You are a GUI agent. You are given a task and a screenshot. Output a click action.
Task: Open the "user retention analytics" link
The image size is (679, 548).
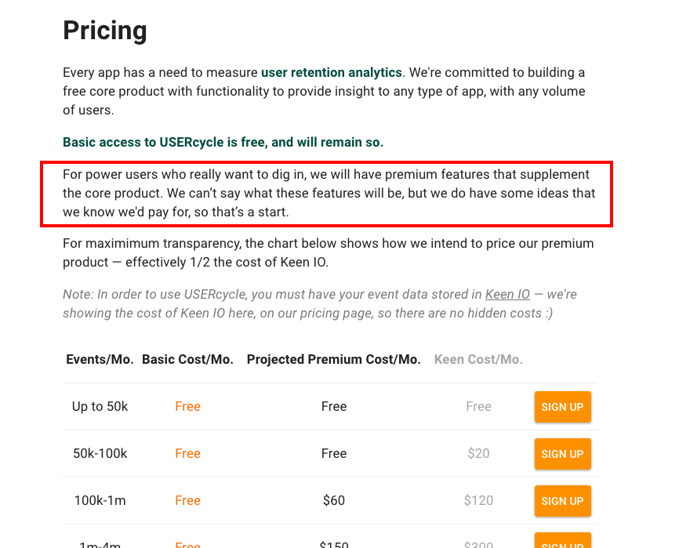pos(331,73)
